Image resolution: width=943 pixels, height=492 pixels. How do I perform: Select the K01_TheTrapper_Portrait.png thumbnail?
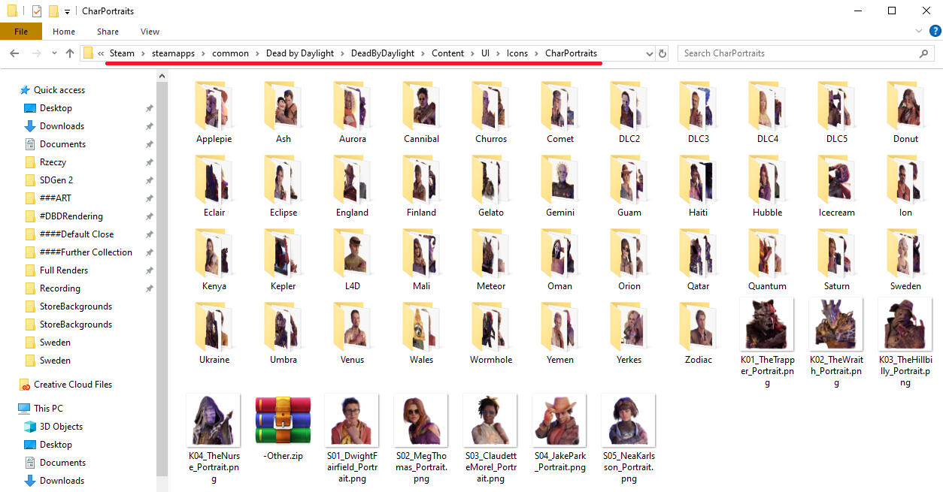767,324
